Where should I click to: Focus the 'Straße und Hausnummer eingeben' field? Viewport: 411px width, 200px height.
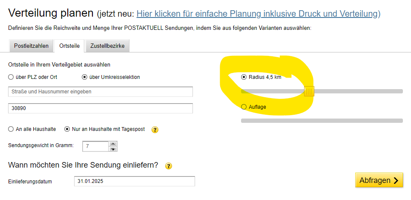[101, 92]
